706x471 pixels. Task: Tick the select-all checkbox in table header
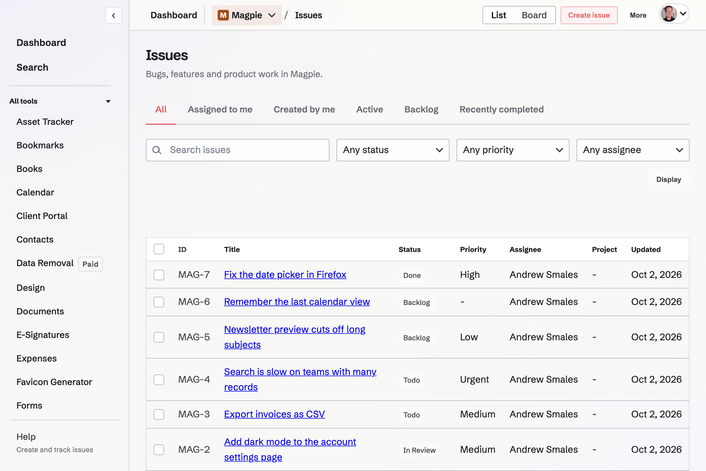(159, 249)
